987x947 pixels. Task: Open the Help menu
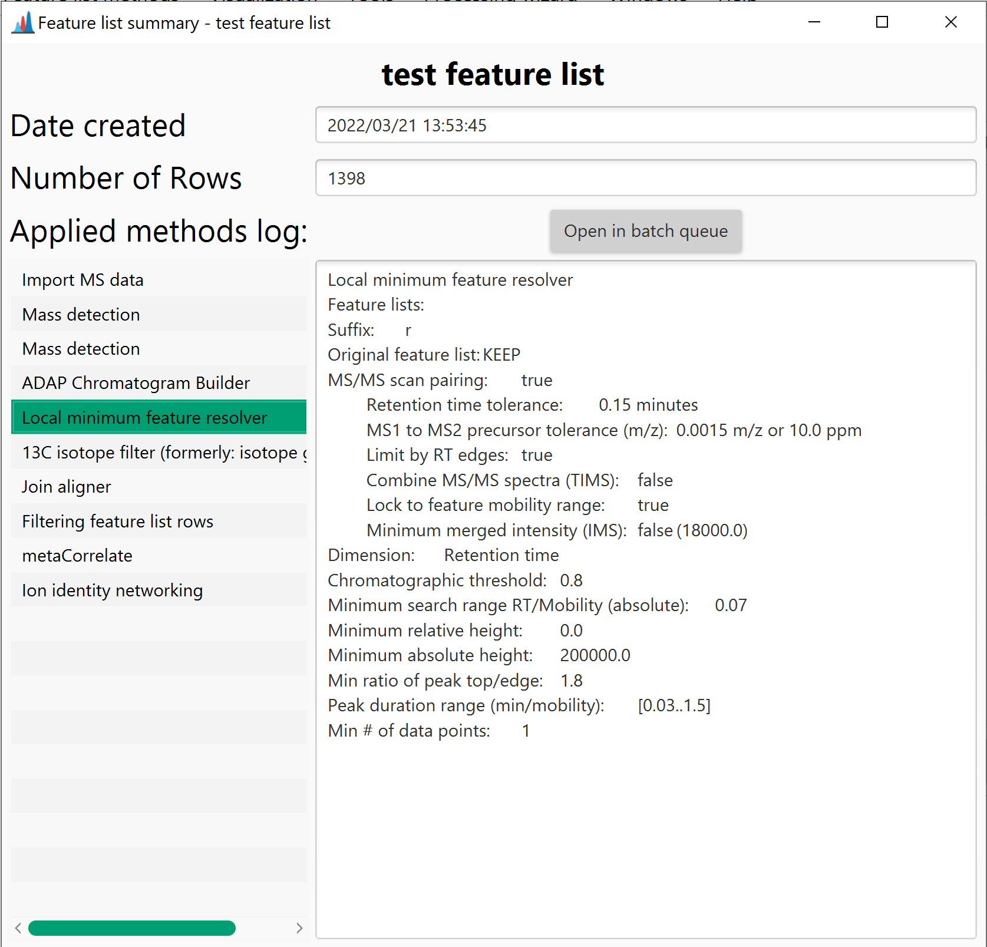point(737,2)
